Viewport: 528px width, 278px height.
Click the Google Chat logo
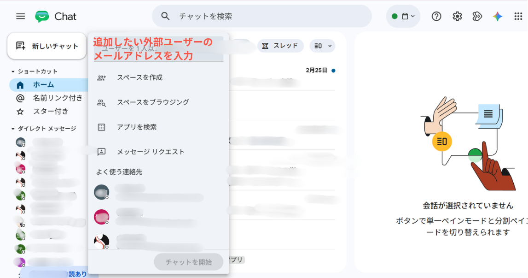[42, 16]
